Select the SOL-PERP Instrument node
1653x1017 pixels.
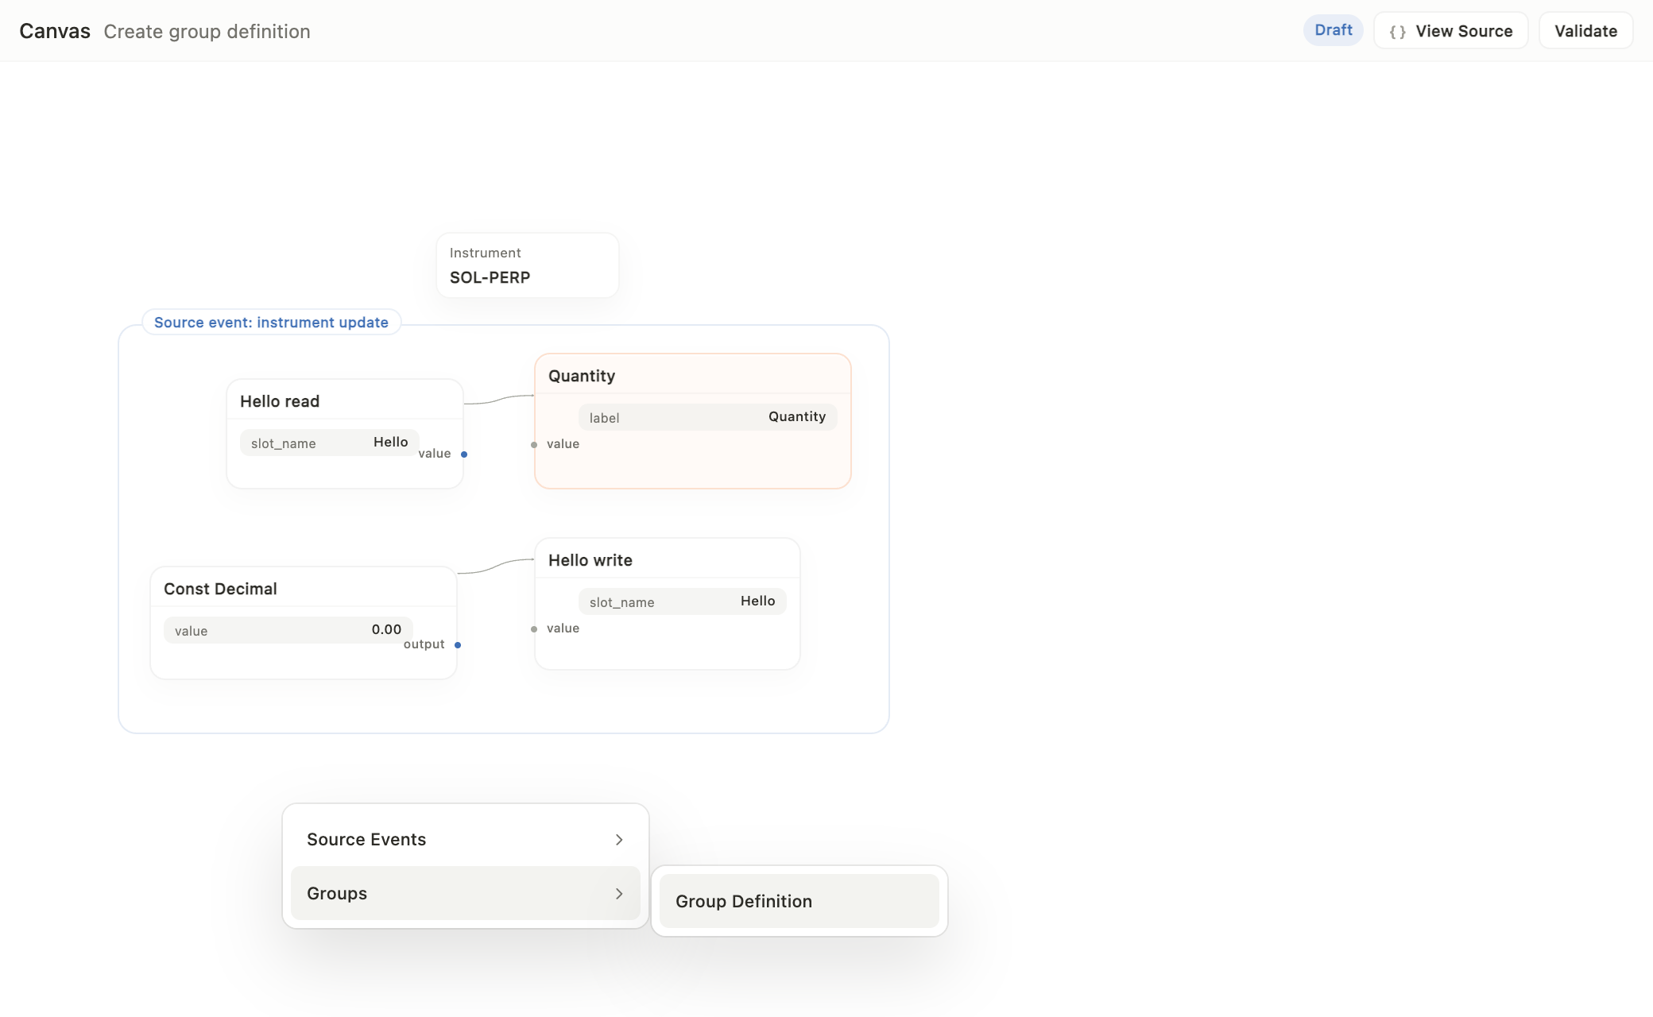(x=528, y=265)
